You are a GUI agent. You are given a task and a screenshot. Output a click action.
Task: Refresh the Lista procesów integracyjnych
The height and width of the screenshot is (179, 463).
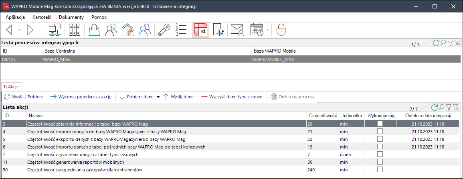click(x=435, y=43)
